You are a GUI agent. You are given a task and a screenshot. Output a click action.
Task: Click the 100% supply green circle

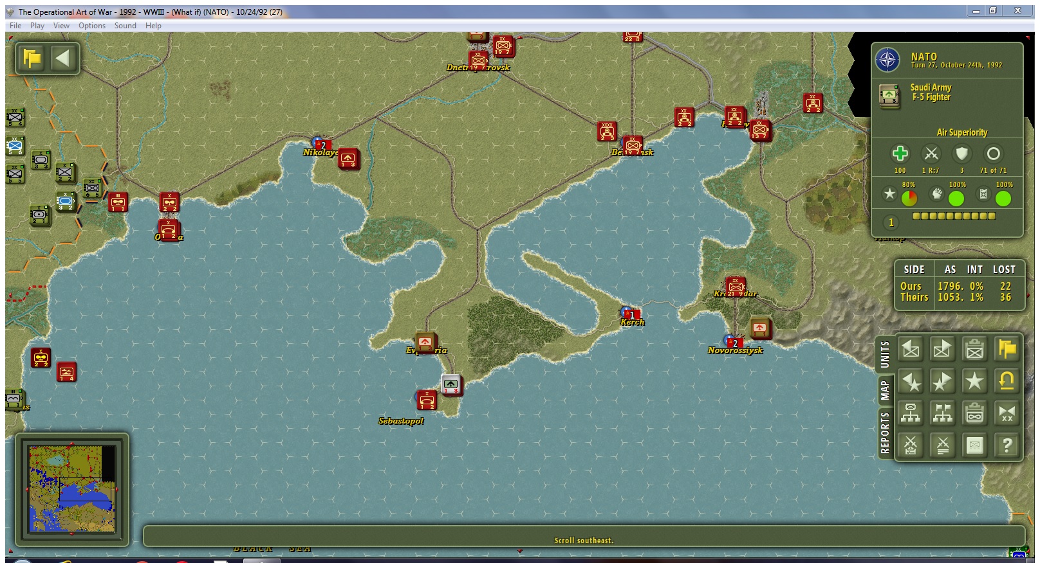pos(1003,199)
